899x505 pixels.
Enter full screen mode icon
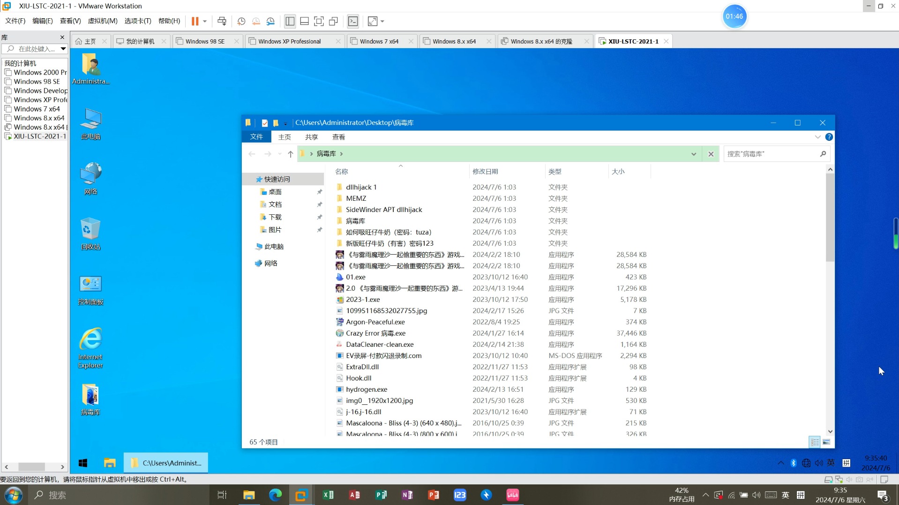[x=319, y=21]
